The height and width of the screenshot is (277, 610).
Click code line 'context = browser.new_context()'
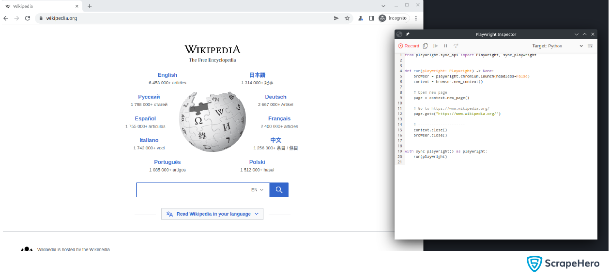448,82
